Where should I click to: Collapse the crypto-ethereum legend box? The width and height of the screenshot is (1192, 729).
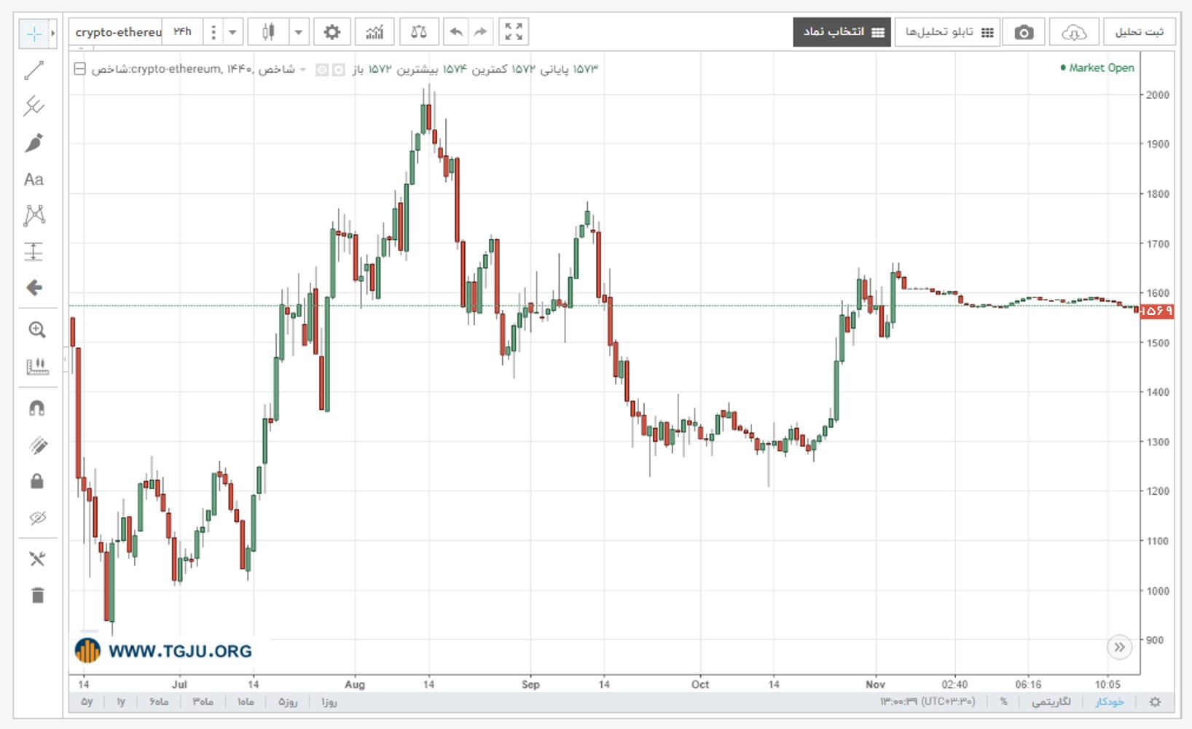click(x=80, y=69)
